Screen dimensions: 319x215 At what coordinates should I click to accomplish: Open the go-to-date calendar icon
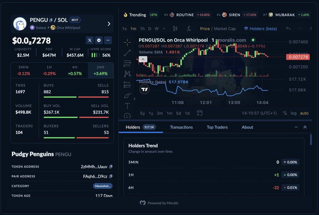(200, 113)
